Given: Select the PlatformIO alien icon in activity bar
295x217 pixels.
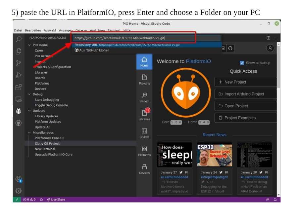Looking at the screenshot, I should (19, 111).
